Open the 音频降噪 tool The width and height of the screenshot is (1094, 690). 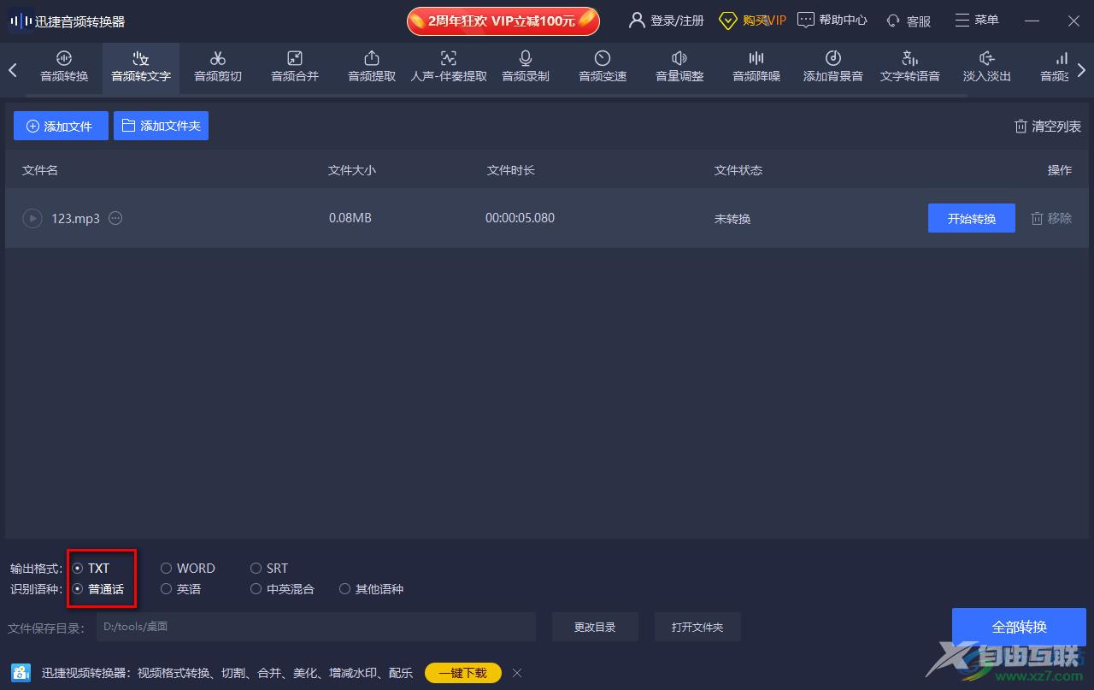(756, 67)
